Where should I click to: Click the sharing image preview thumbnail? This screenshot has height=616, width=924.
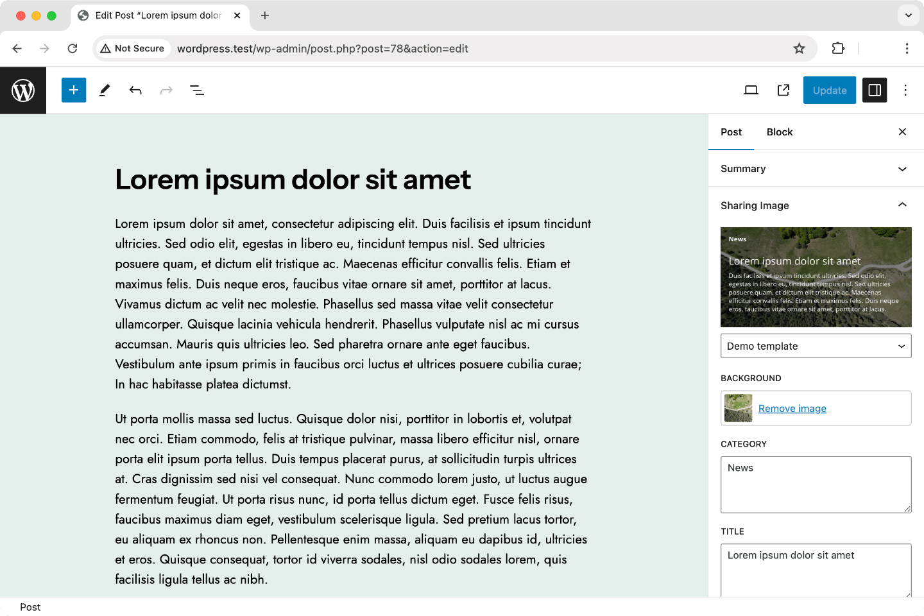pyautogui.click(x=816, y=277)
